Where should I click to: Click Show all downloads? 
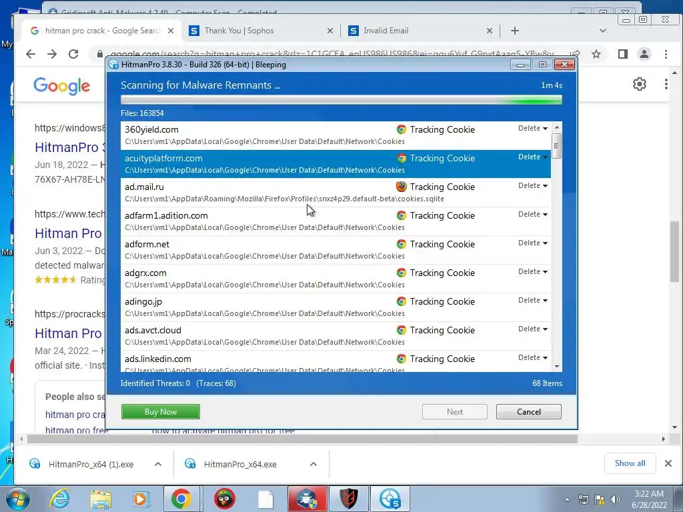630,463
